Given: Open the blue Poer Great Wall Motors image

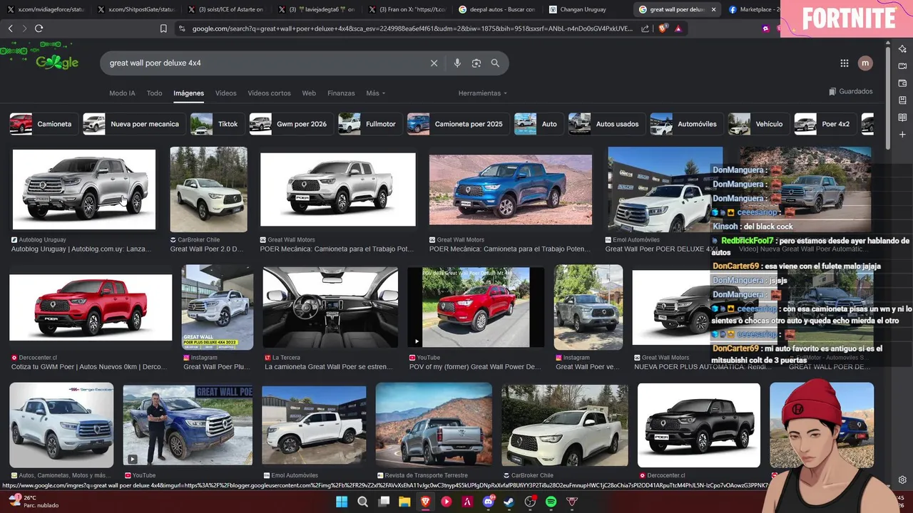Looking at the screenshot, I should [x=511, y=190].
